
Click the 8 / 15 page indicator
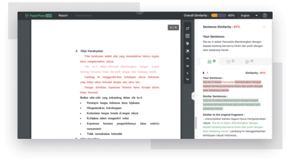pyautogui.click(x=173, y=27)
